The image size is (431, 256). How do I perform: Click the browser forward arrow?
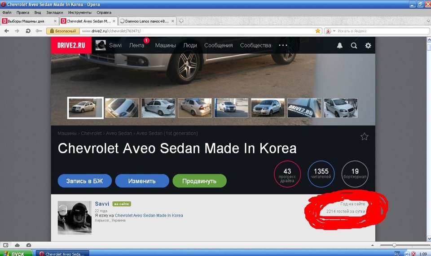(17, 31)
